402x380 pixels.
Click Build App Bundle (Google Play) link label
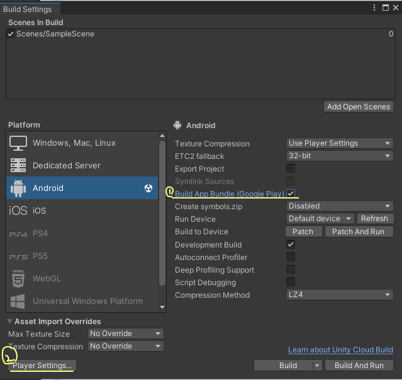click(x=230, y=193)
